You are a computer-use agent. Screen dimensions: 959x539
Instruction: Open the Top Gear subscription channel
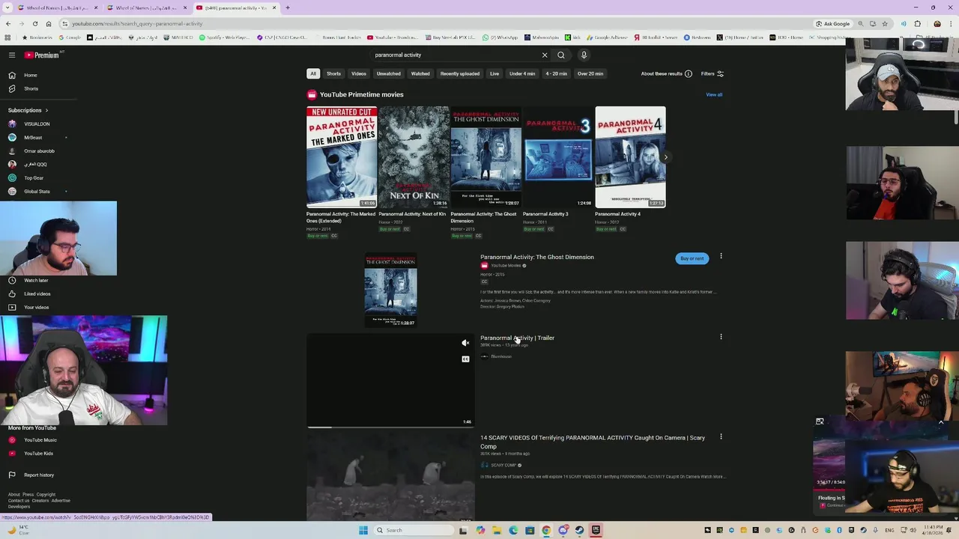click(34, 177)
